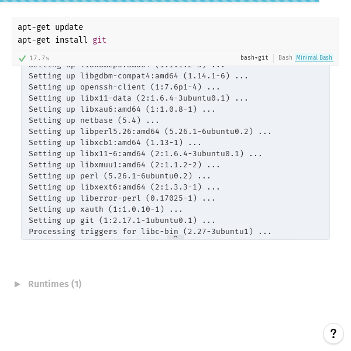
Task: Open the Minimal Bash runtime link
Action: [314, 58]
